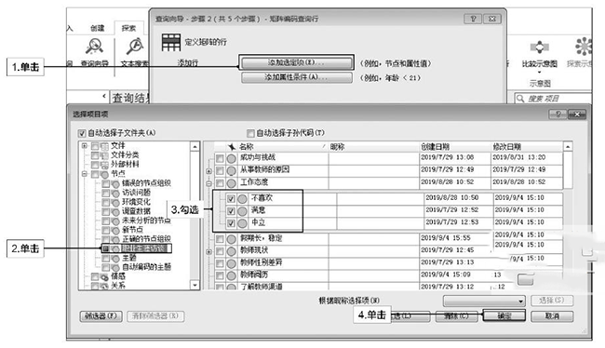The height and width of the screenshot is (348, 605).
Task: Uncheck the 满意 node checkbox
Action: pyautogui.click(x=231, y=211)
